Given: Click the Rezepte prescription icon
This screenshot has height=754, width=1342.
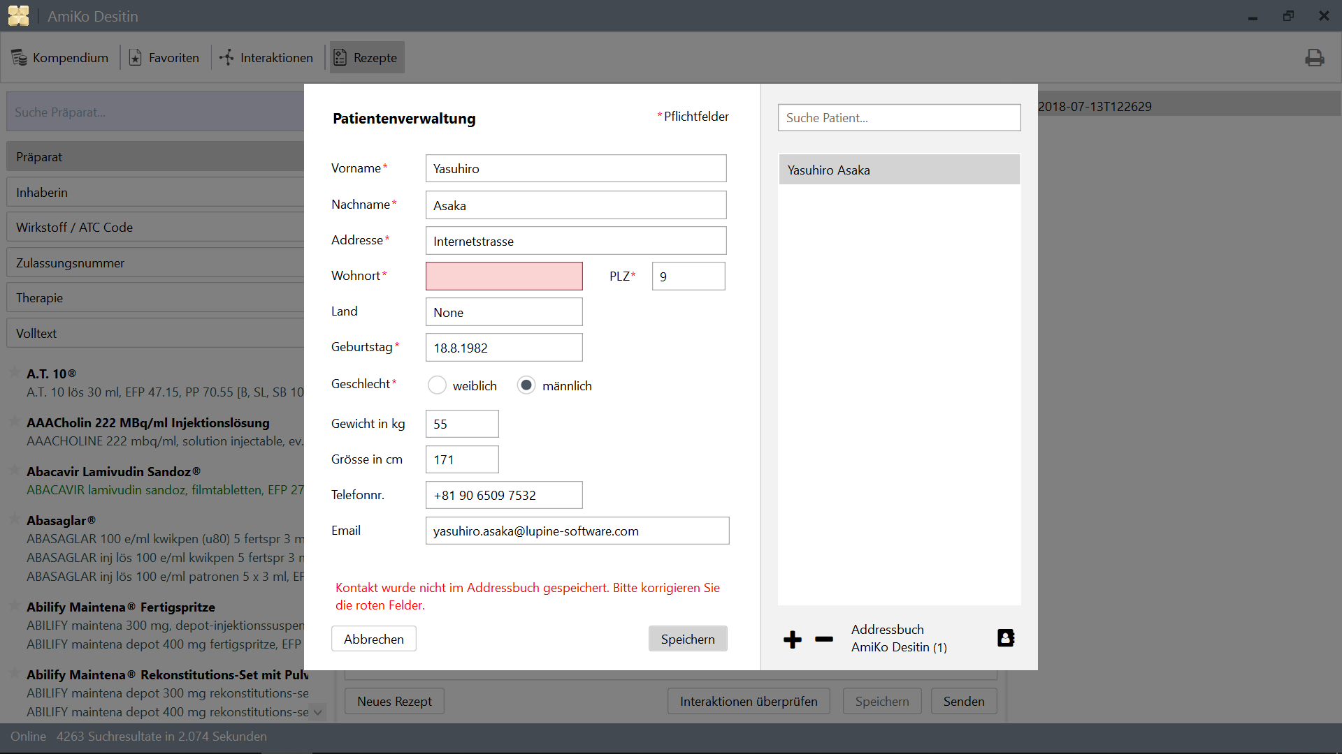Looking at the screenshot, I should click(x=340, y=58).
